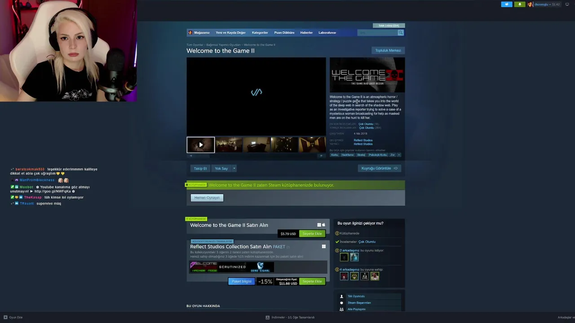Open the Dead Signal bundle item image
This screenshot has height=323, width=575.
coord(260,267)
